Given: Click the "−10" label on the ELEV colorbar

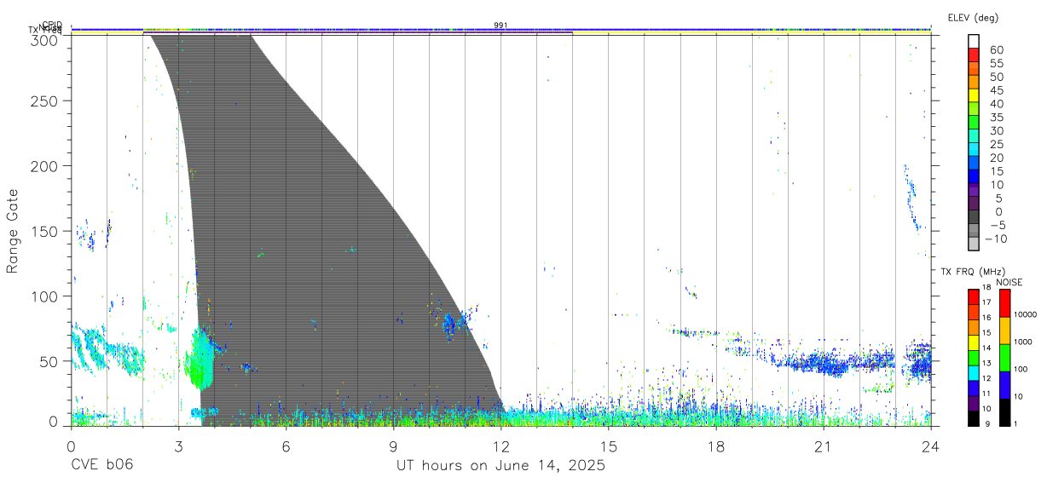Looking at the screenshot, I should (998, 239).
